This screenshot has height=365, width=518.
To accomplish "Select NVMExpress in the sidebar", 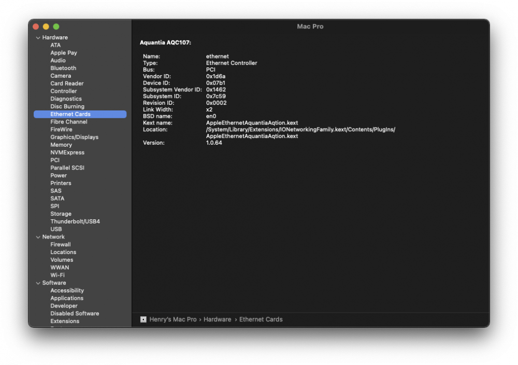I will point(67,152).
